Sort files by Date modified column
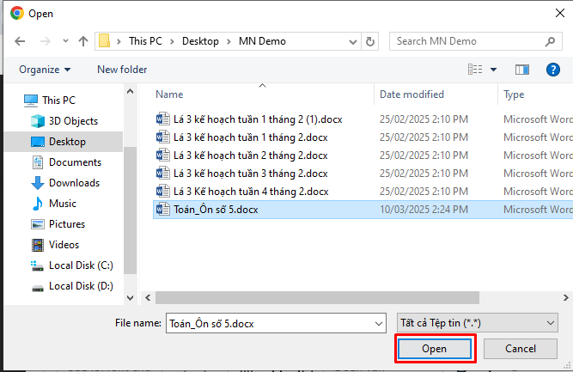Image resolution: width=573 pixels, height=372 pixels. [411, 95]
